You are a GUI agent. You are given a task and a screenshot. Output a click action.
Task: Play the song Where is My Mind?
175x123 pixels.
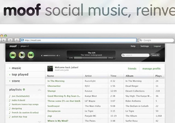click(x=58, y=121)
